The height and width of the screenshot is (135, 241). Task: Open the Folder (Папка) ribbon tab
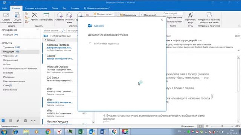coord(55,8)
